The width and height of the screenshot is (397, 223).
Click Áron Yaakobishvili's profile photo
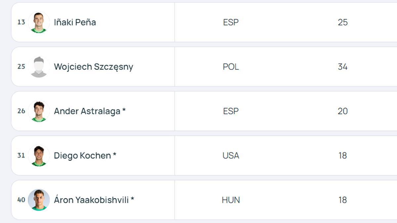[x=39, y=200]
